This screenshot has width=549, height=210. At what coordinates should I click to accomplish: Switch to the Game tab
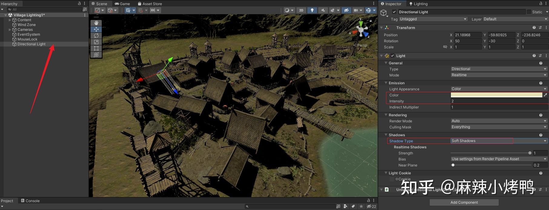click(x=122, y=4)
